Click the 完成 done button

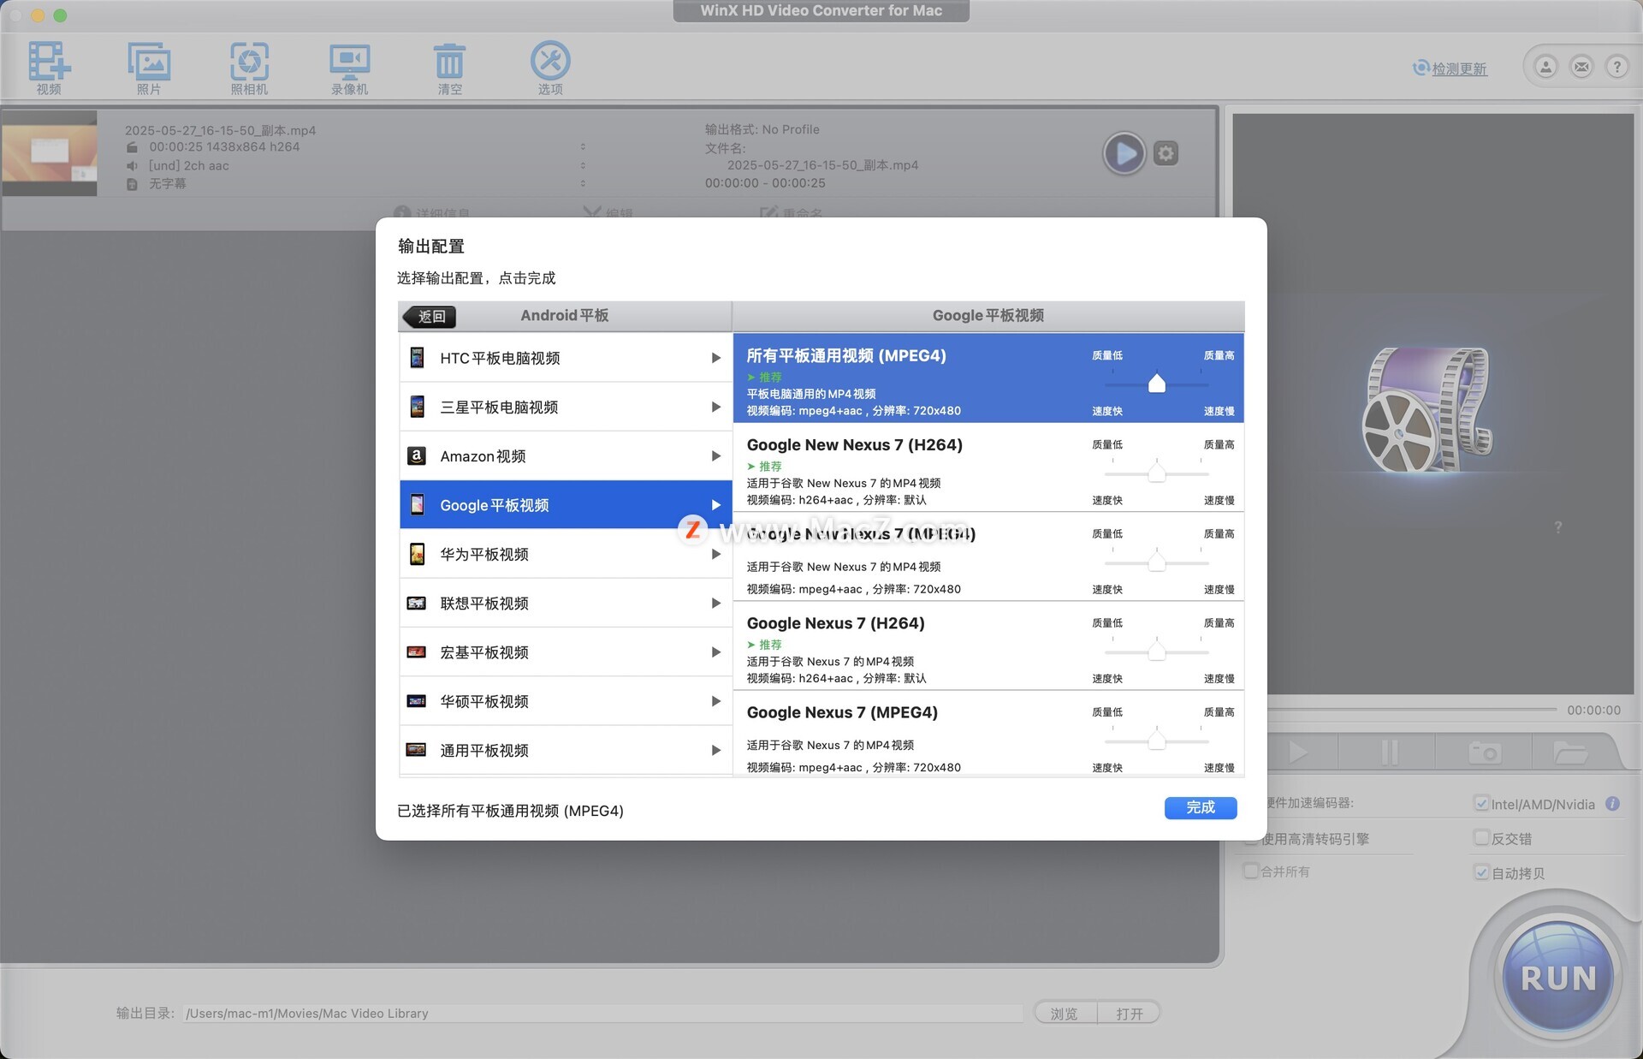(1200, 807)
